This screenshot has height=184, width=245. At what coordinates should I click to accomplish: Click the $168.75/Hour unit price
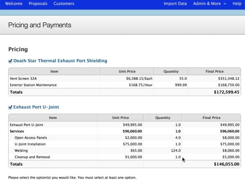click(140, 85)
